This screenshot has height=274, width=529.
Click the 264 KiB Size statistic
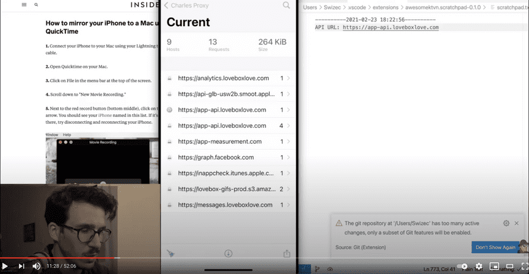click(x=272, y=45)
